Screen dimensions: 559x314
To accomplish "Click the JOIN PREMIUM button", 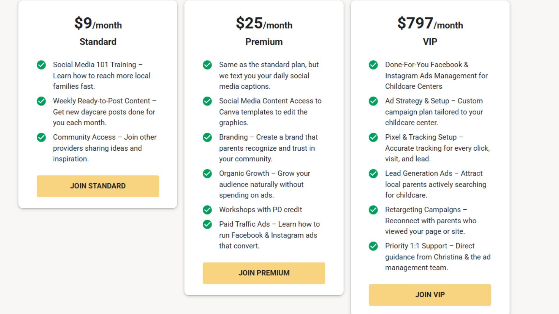I will (x=264, y=273).
